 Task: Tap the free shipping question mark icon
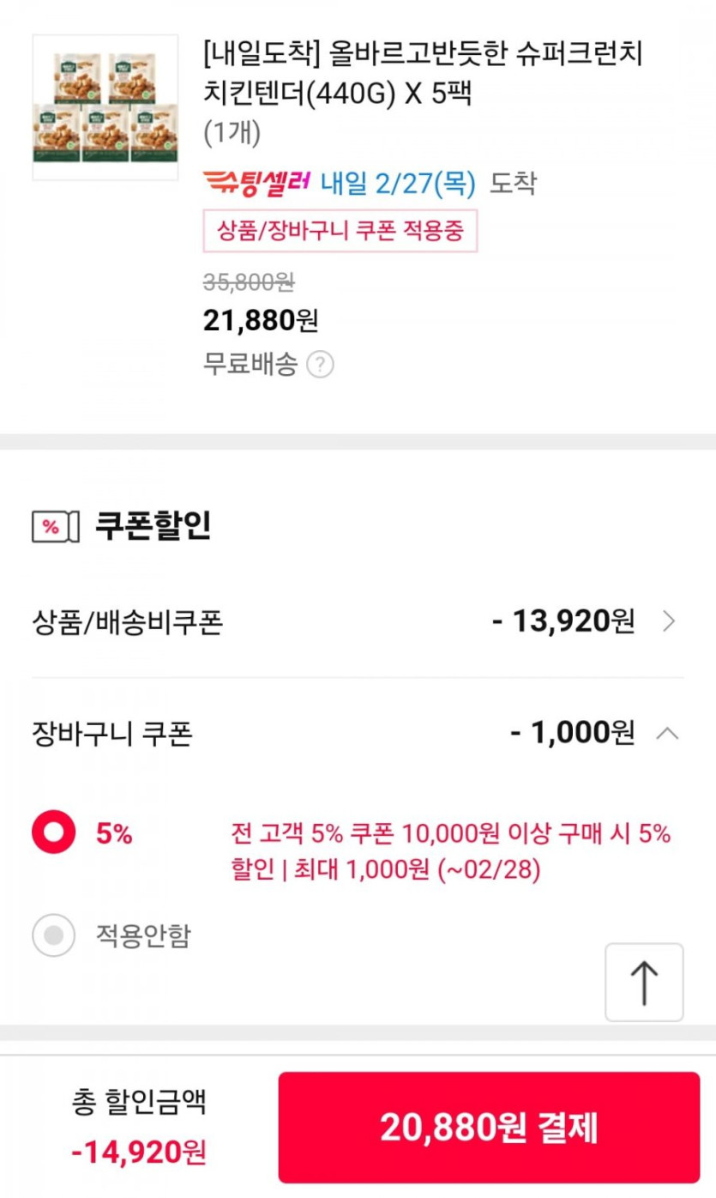click(x=320, y=366)
